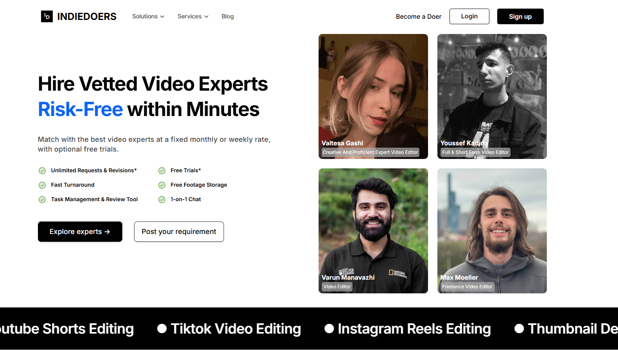Screen dimensions: 618x350
Task: Click the INDIEDOERS brand name
Action: point(87,16)
